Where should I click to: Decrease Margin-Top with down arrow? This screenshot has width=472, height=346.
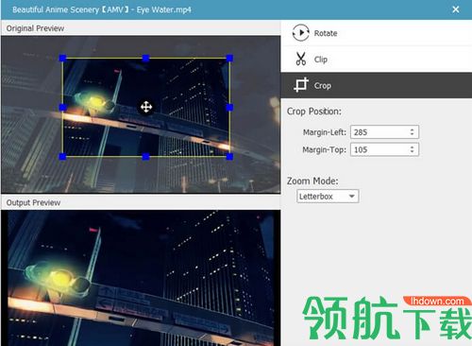412,152
